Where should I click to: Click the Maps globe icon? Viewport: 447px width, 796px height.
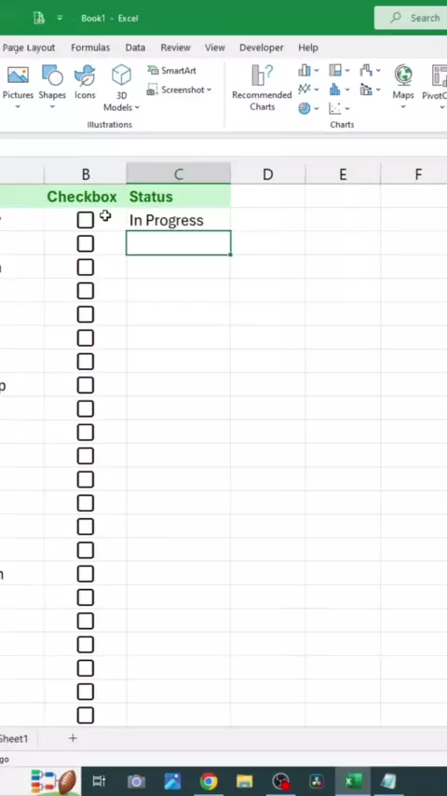coord(403,75)
